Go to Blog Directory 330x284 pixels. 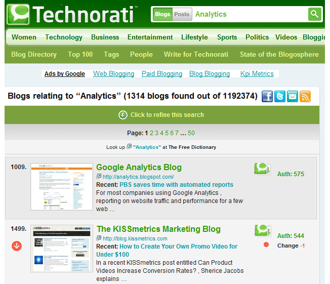tap(34, 55)
